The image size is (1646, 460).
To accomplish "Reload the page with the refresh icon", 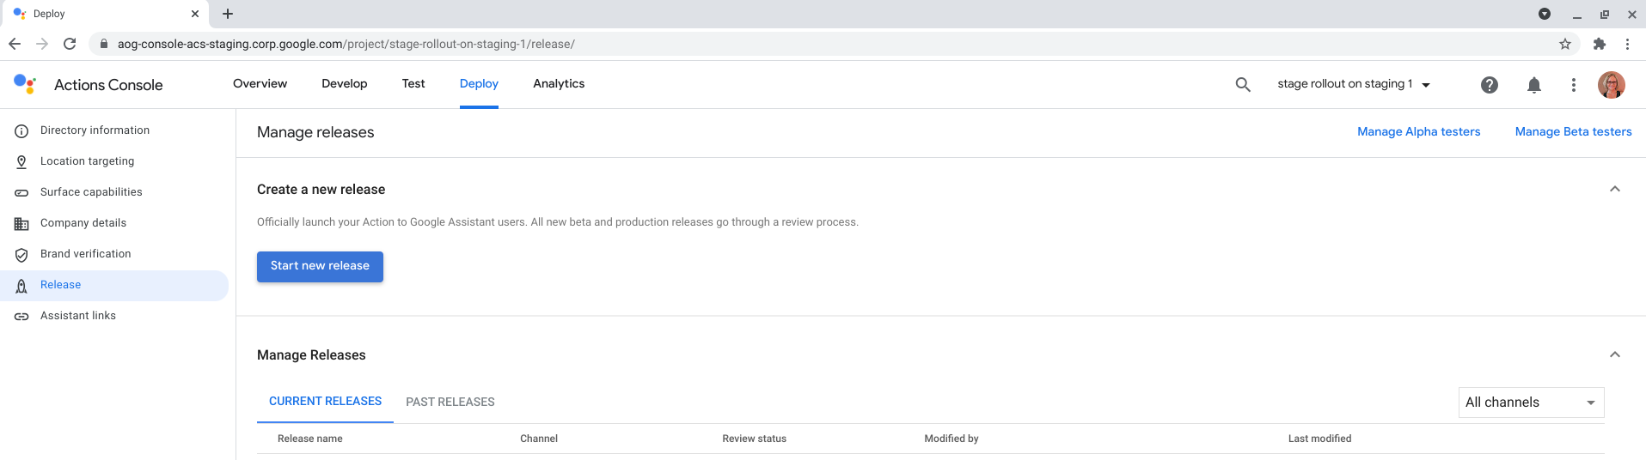I will (70, 44).
